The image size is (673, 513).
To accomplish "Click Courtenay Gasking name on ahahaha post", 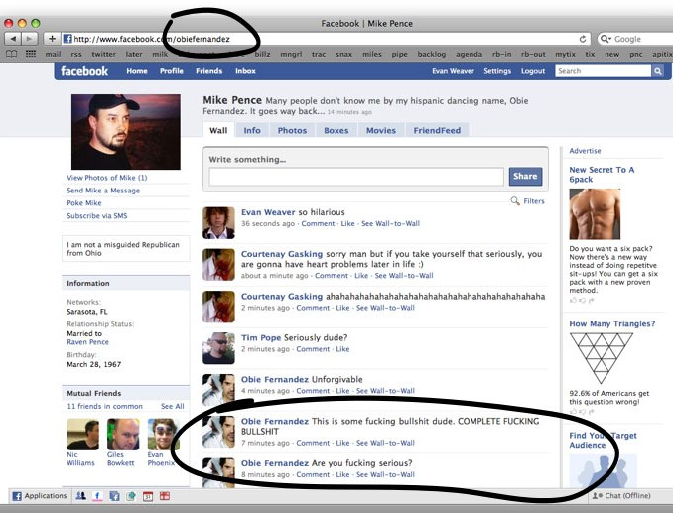I will 282,296.
